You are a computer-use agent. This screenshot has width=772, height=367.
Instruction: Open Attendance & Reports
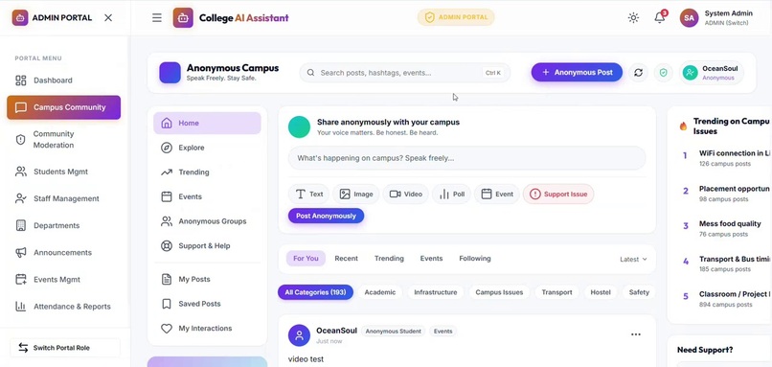pos(64,307)
